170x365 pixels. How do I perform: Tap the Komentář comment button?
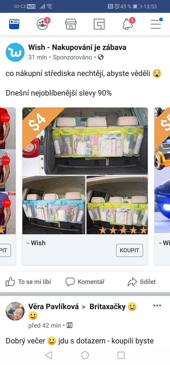click(85, 282)
